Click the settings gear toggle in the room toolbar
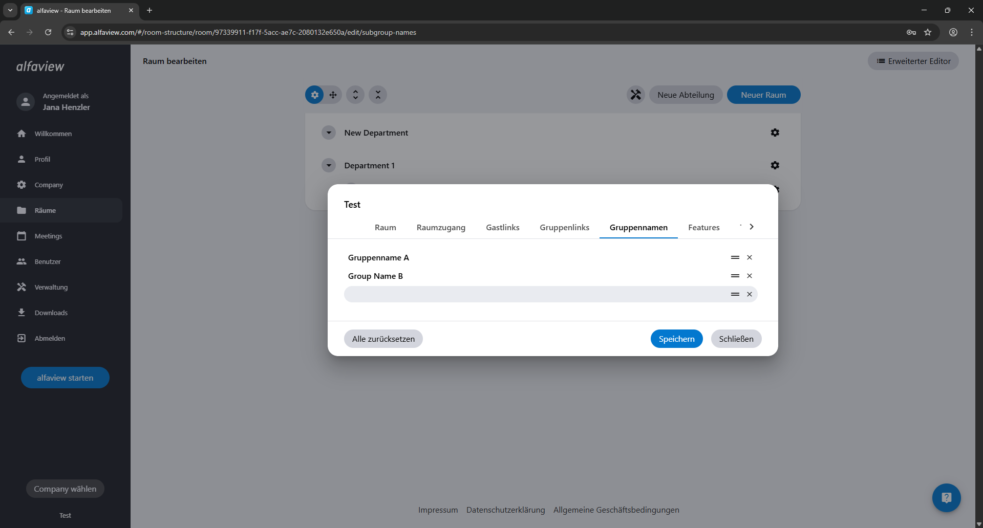The image size is (983, 528). [314, 95]
